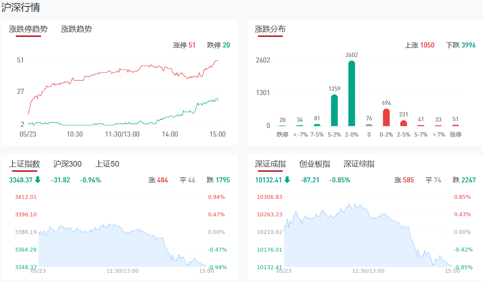This screenshot has width=483, height=283.
Task: Click the red 231 bar for 2-5% gain
Action: click(403, 123)
